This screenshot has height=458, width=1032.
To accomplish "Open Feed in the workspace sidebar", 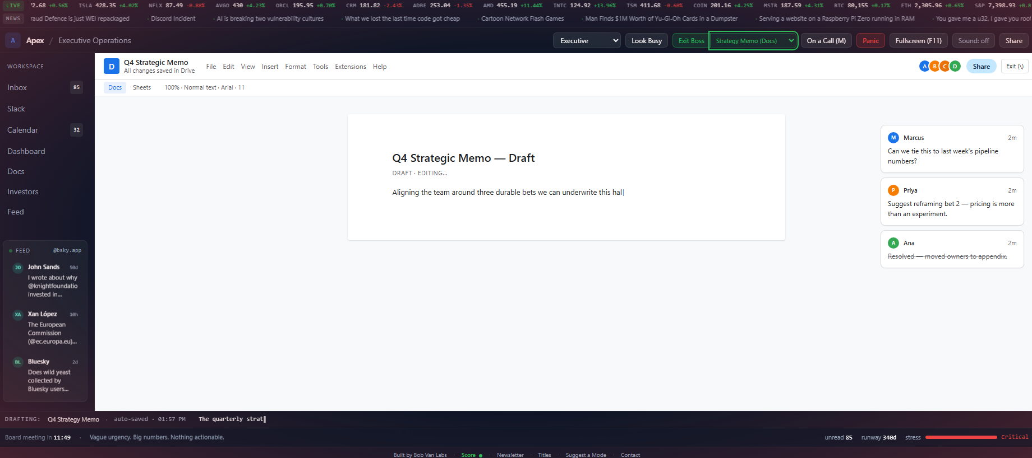I will coord(45,212).
